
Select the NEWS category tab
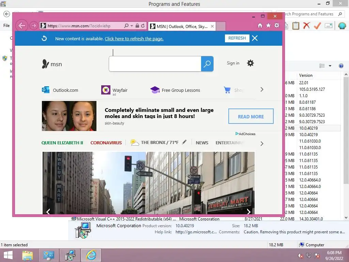[x=202, y=143]
